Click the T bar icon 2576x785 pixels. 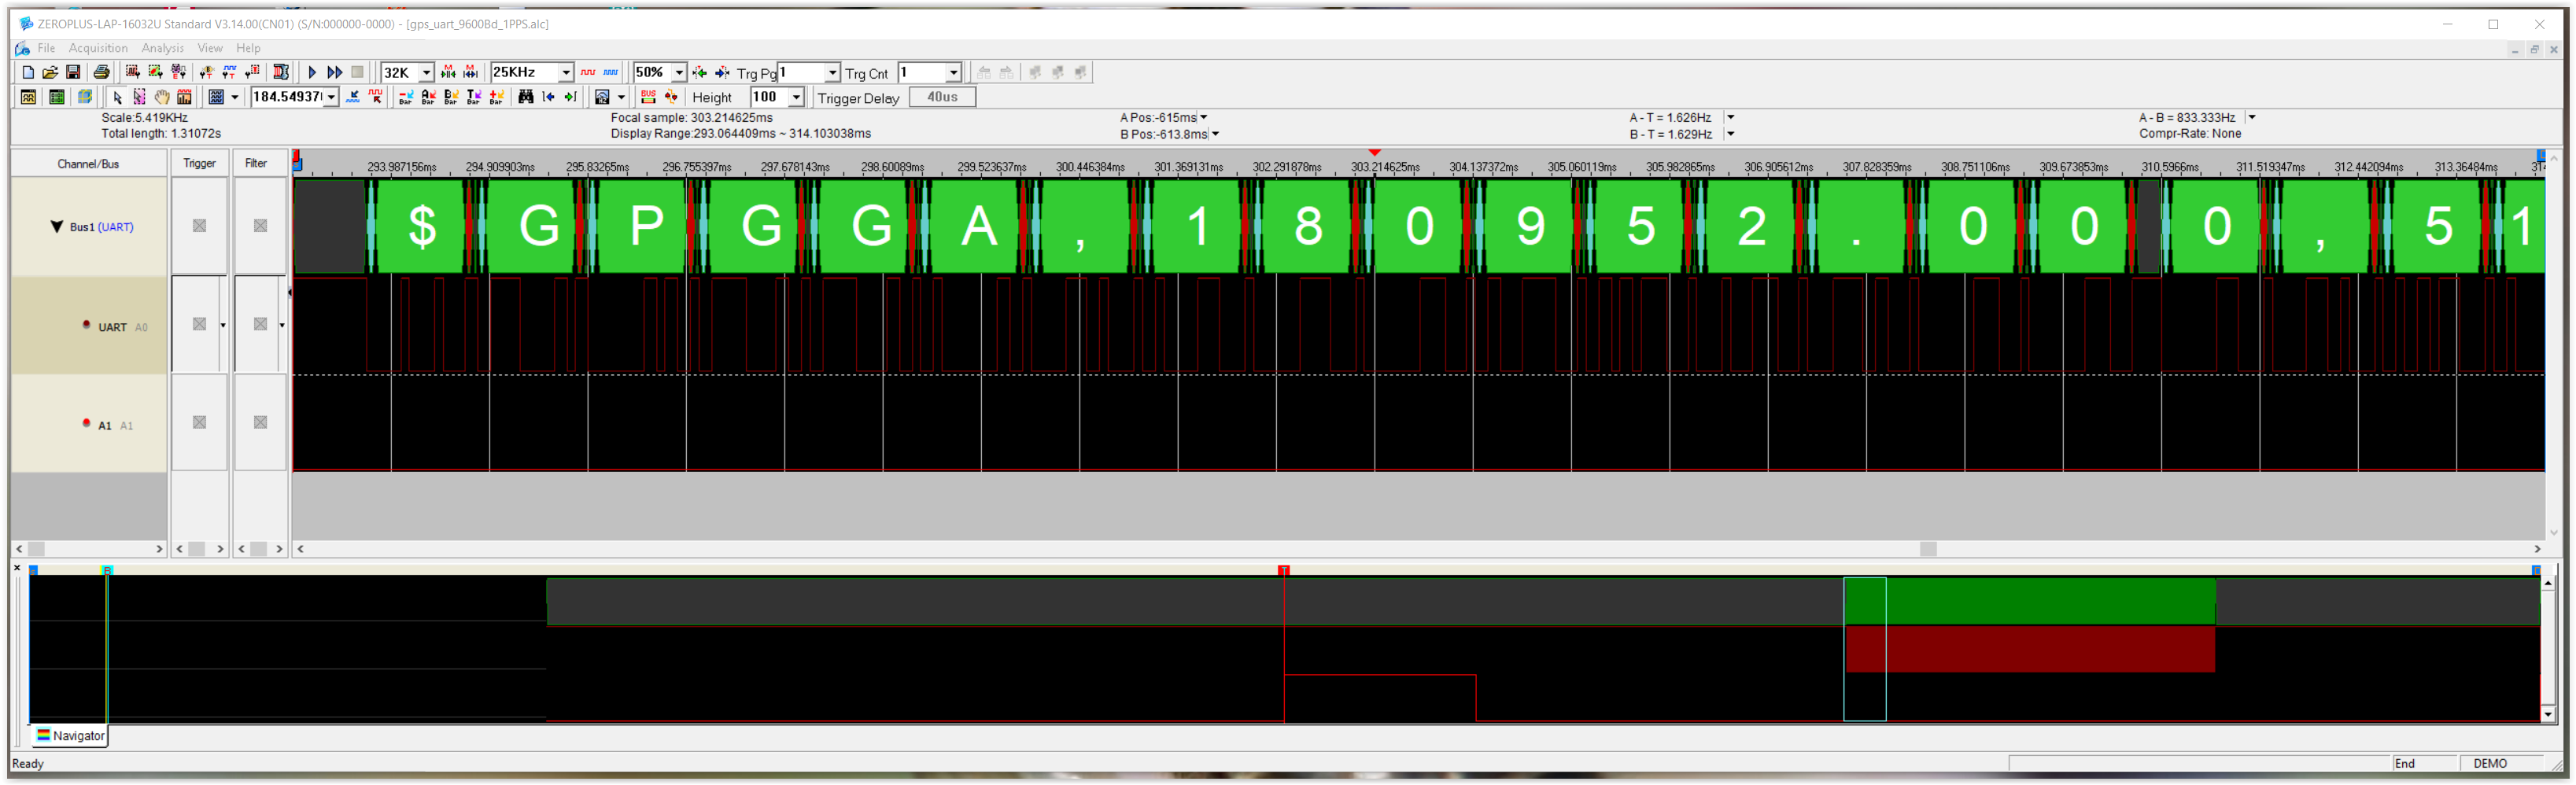(x=474, y=97)
